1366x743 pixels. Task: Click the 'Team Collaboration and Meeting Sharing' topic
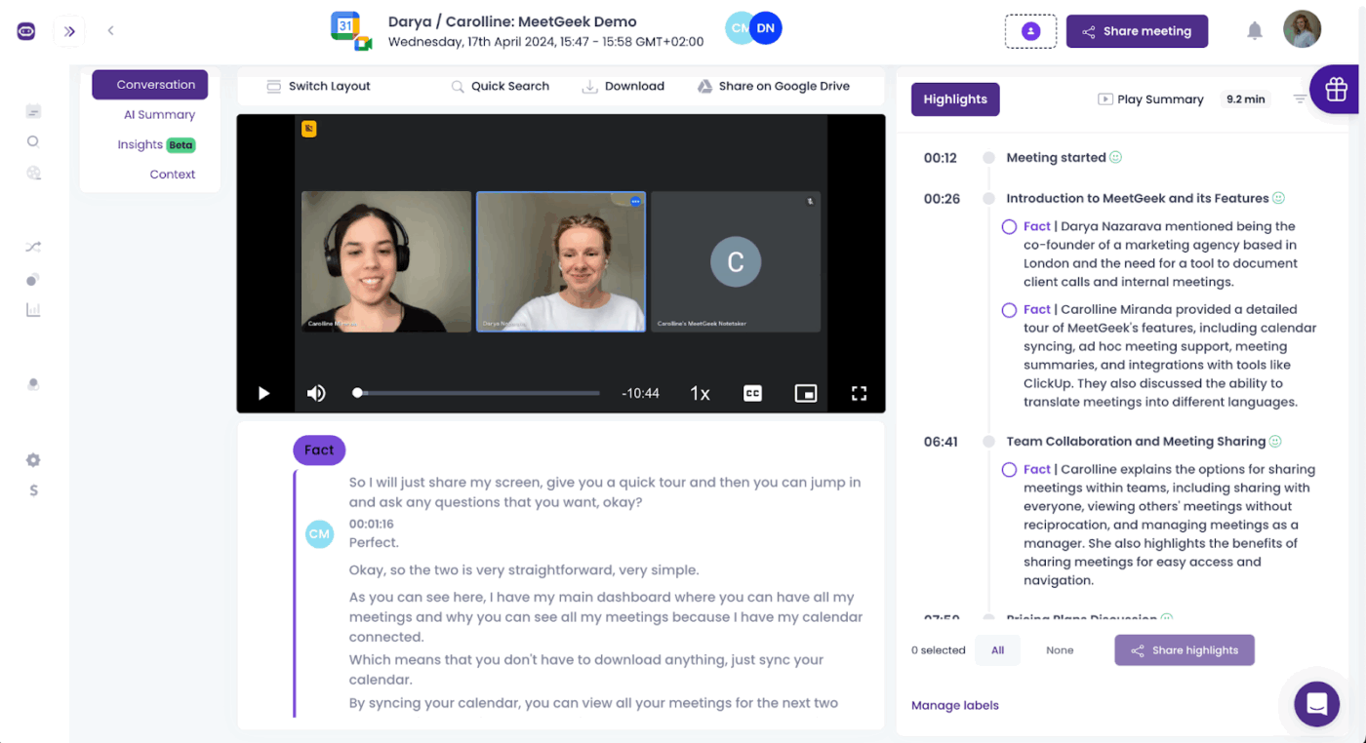point(1136,442)
